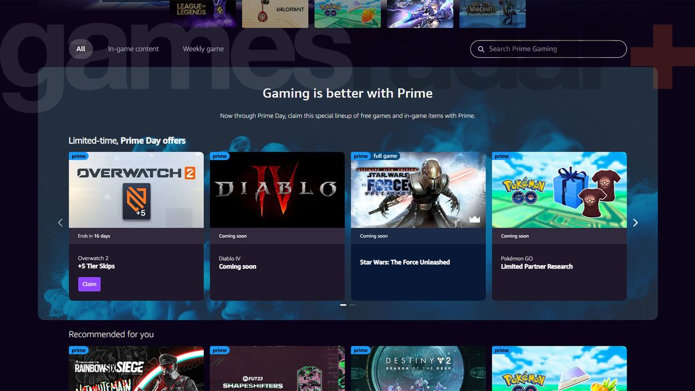Select the All filter tab
Screen dimensions: 695x391
(81, 49)
